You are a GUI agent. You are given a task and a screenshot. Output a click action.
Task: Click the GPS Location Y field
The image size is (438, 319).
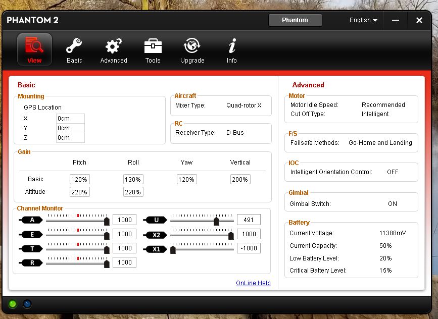pyautogui.click(x=70, y=128)
